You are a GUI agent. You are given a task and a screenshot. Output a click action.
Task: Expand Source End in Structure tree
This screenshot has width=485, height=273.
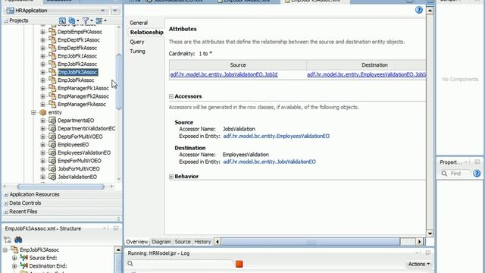point(14,258)
